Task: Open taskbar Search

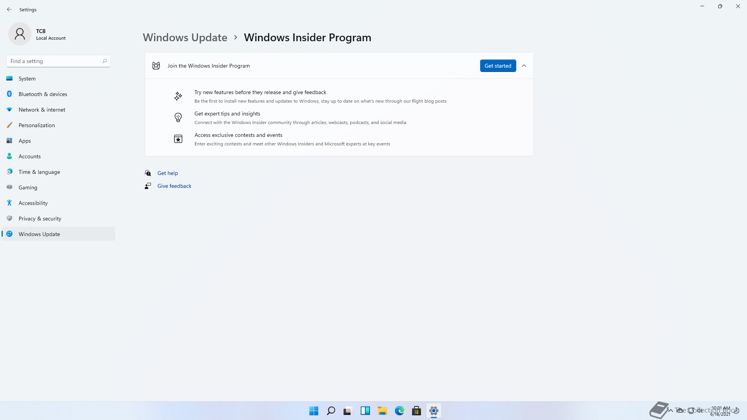Action: (331, 411)
